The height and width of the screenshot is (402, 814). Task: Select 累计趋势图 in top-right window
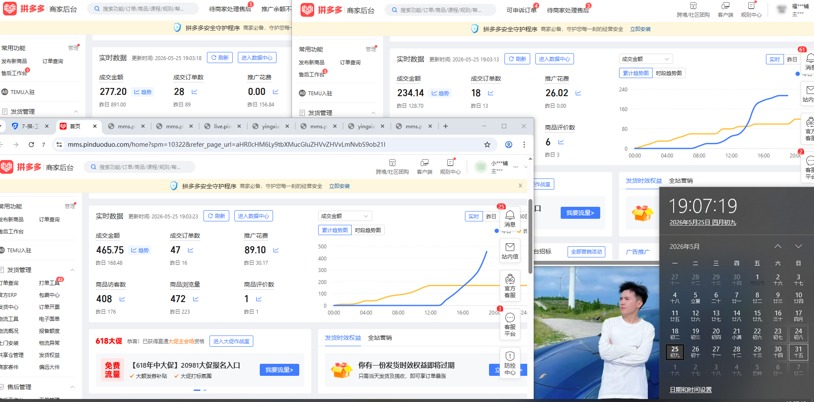(x=636, y=73)
